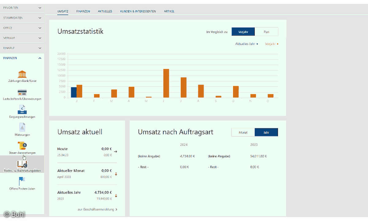This screenshot has width=368, height=221.
Task: Open Kunden & Interessenten tab
Action: (x=138, y=11)
